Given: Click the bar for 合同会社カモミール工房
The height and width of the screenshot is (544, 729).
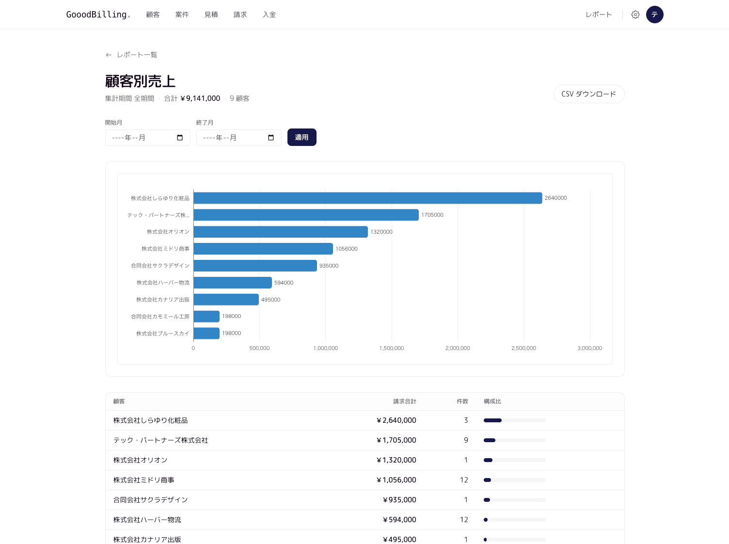Looking at the screenshot, I should point(206,317).
